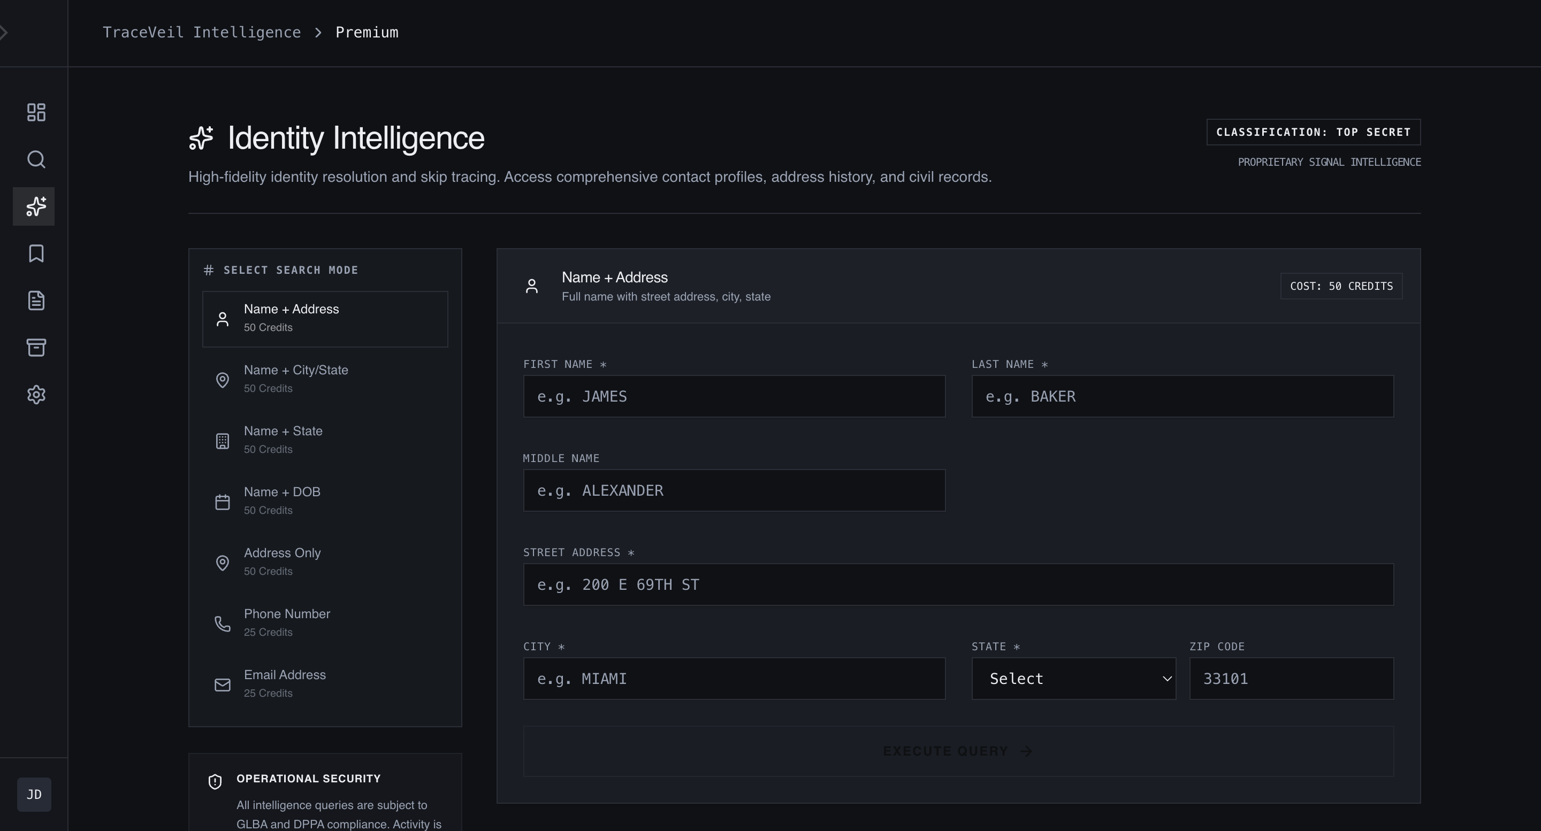Click TraceVeil Intelligence breadcrumb link
This screenshot has height=831, width=1541.
(202, 32)
